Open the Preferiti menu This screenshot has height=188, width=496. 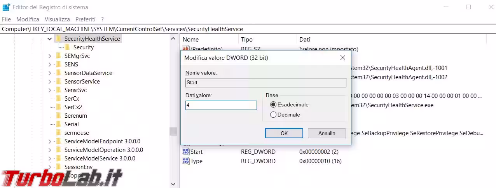pyautogui.click(x=85, y=19)
